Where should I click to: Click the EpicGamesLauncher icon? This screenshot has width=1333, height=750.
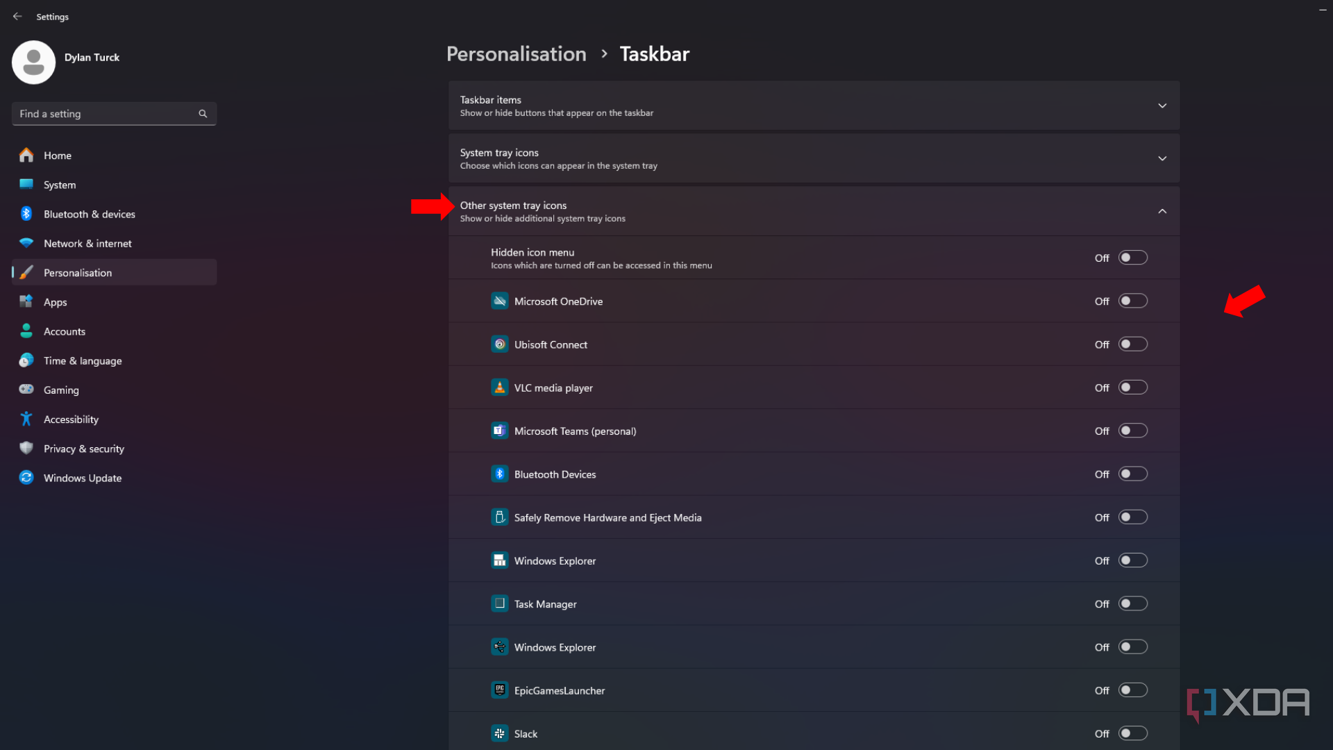click(x=499, y=690)
